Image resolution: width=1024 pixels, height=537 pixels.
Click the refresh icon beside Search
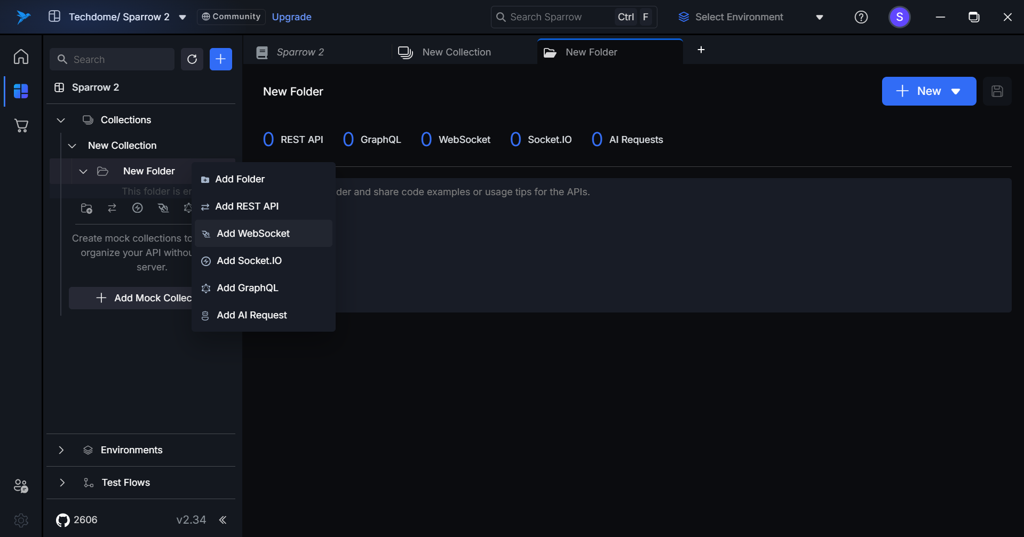click(x=192, y=59)
